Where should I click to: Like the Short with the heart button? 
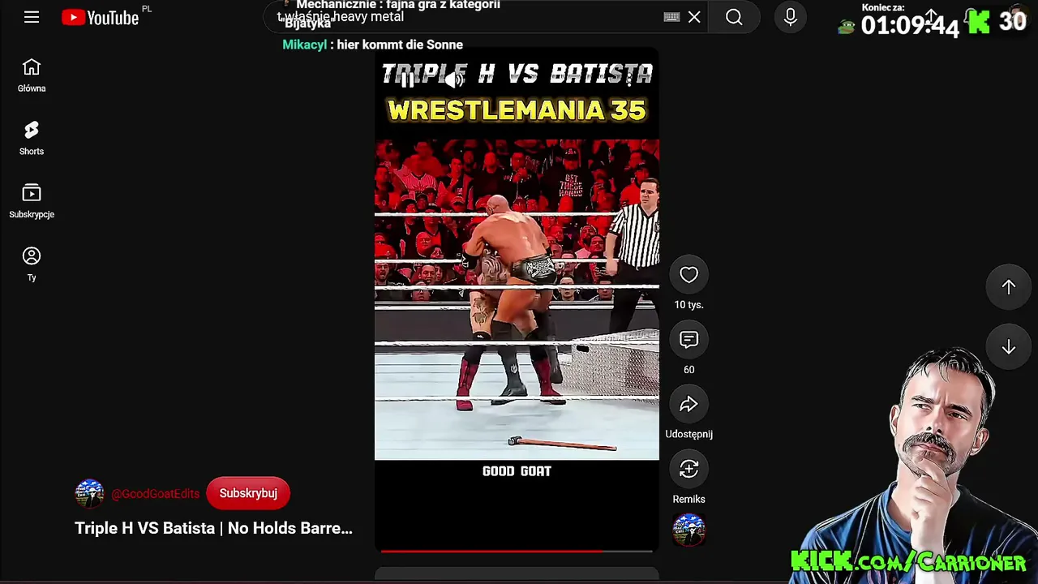point(688,275)
